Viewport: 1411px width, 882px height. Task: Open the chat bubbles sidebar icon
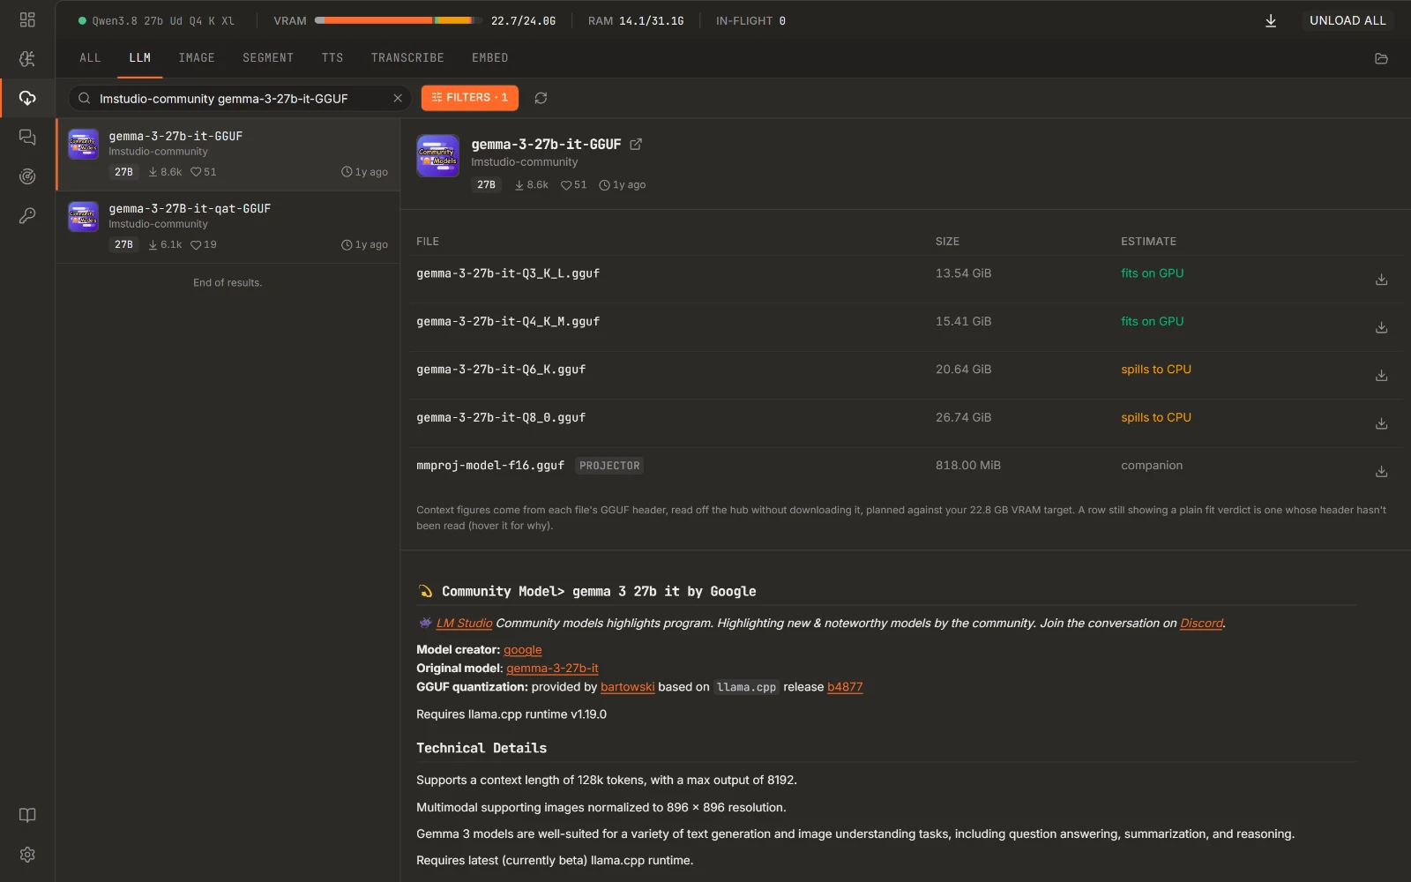click(27, 137)
